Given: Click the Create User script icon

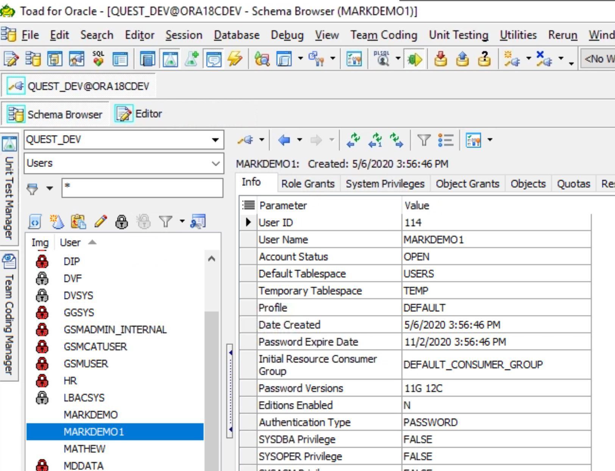Looking at the screenshot, I should (x=34, y=221).
